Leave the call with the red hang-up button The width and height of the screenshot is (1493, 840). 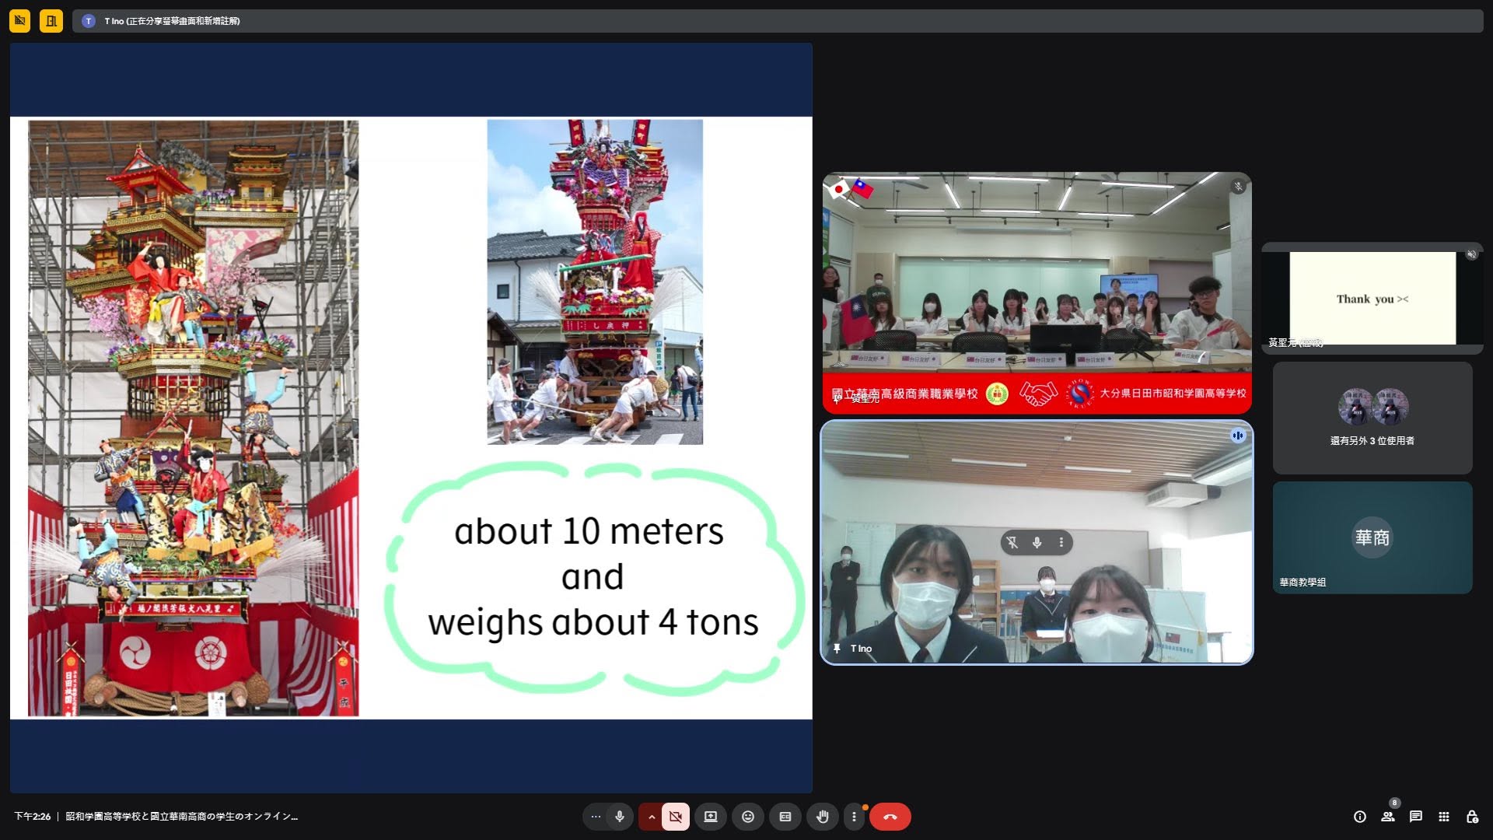point(890,817)
